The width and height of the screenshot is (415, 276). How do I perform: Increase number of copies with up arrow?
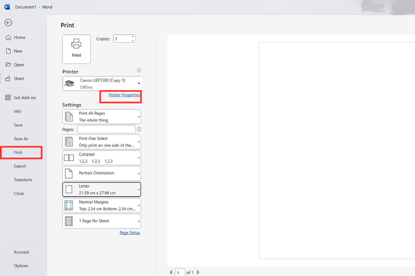click(133, 37)
